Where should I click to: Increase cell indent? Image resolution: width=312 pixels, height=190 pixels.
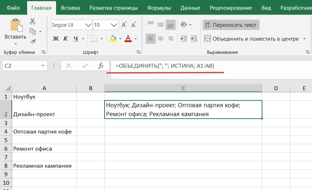tap(193, 39)
